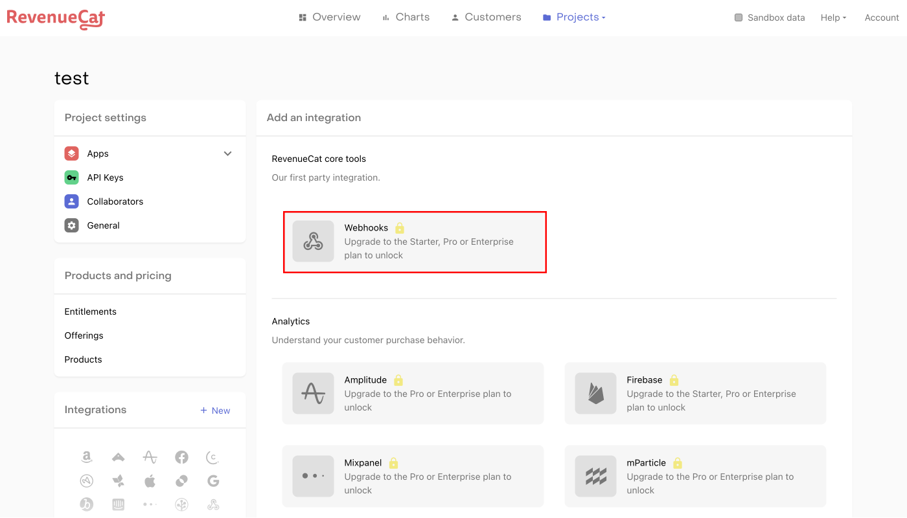The width and height of the screenshot is (907, 518).
Task: Click the "RevenueCat core tools" heading
Action: [319, 159]
